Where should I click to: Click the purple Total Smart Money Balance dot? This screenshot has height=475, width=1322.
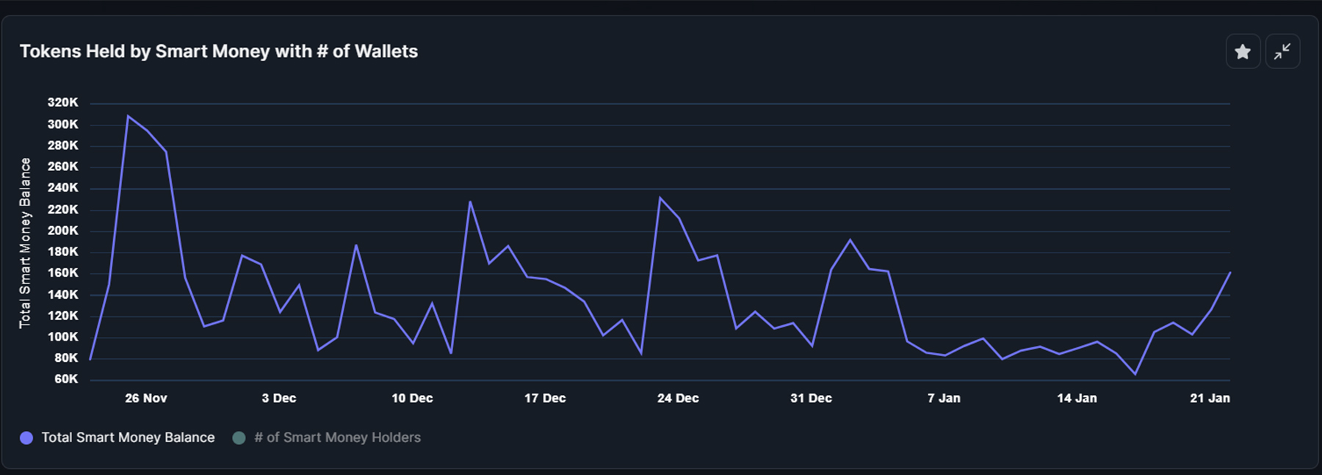tap(26, 438)
